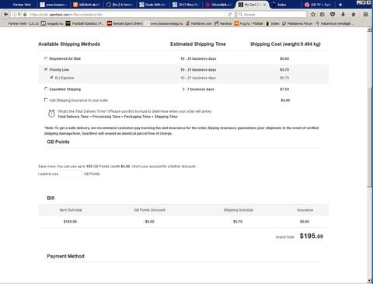This screenshot has height=284, width=373.
Task: Open the Index bookmark in bookmarks bar
Action: pyautogui.click(x=273, y=23)
